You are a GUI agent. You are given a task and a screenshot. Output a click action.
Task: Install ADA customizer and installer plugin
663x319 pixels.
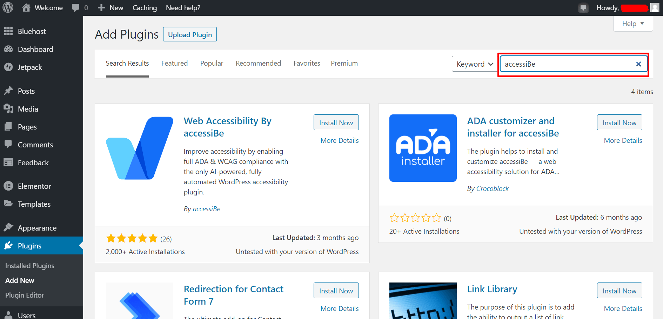pyautogui.click(x=620, y=122)
